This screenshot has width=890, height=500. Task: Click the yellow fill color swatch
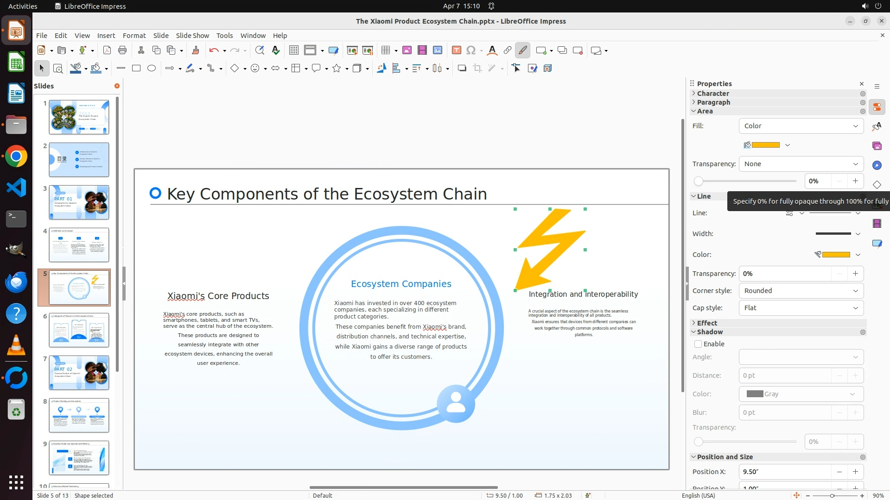click(765, 145)
